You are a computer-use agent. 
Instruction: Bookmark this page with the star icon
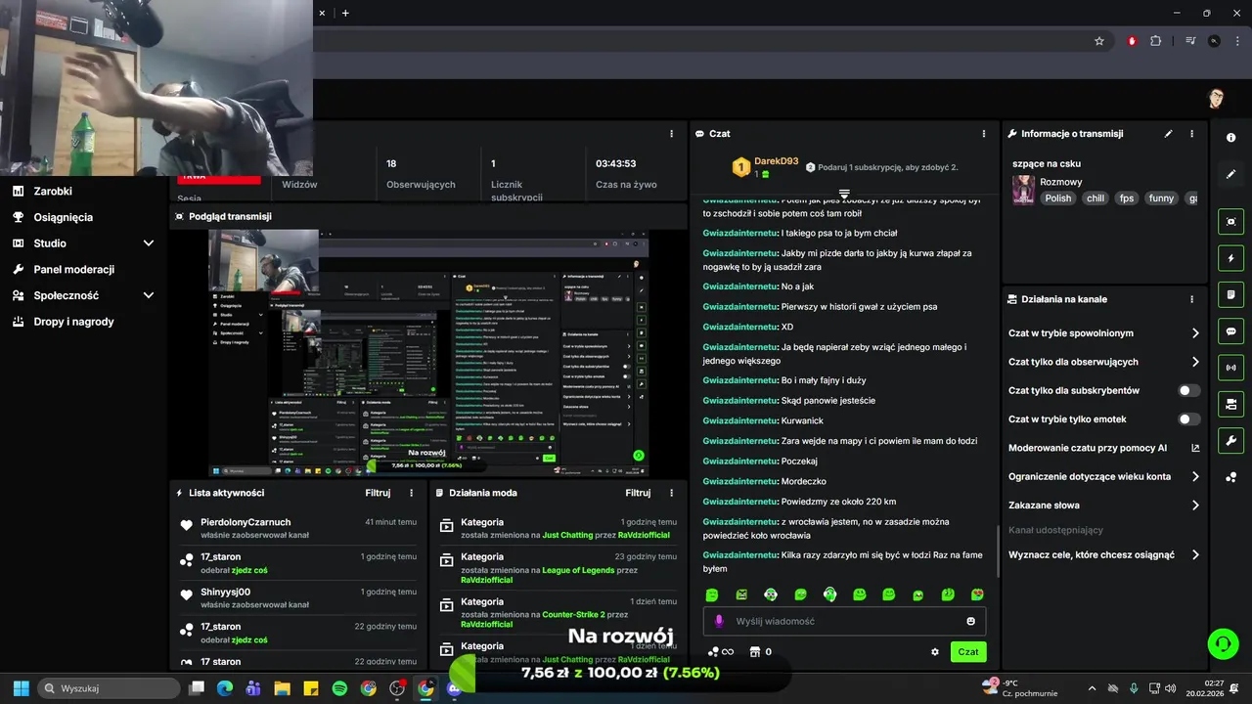pos(1099,41)
